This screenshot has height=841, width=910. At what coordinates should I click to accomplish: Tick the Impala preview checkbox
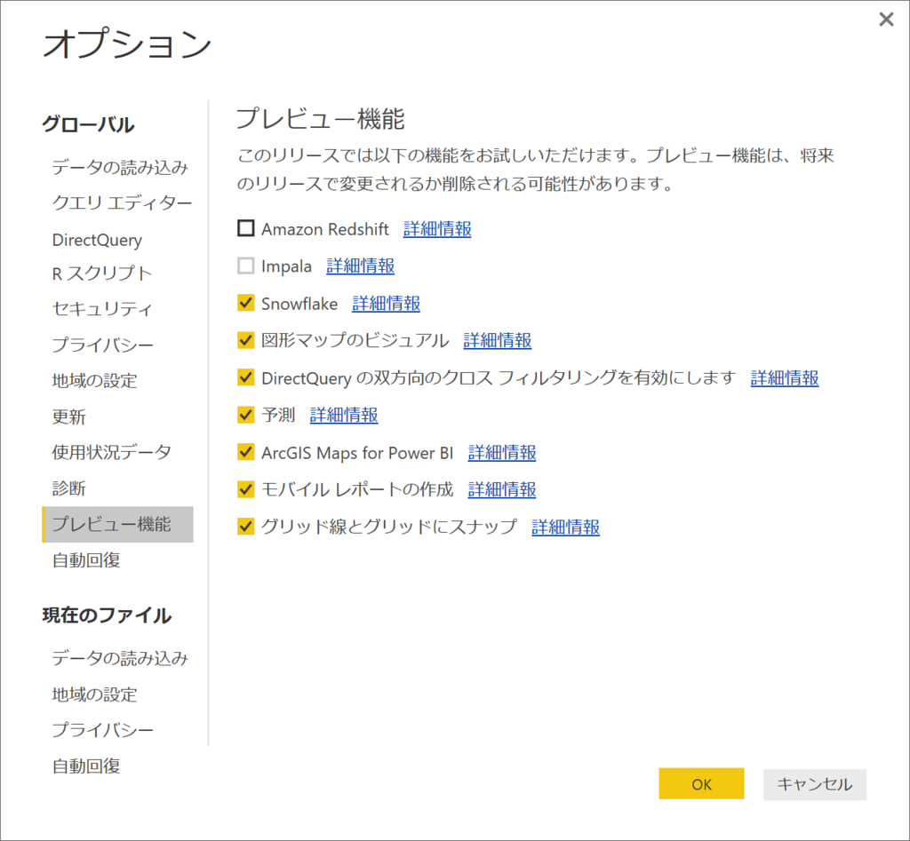[x=246, y=266]
